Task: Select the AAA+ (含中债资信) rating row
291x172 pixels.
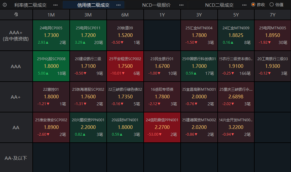Action: tap(16, 35)
